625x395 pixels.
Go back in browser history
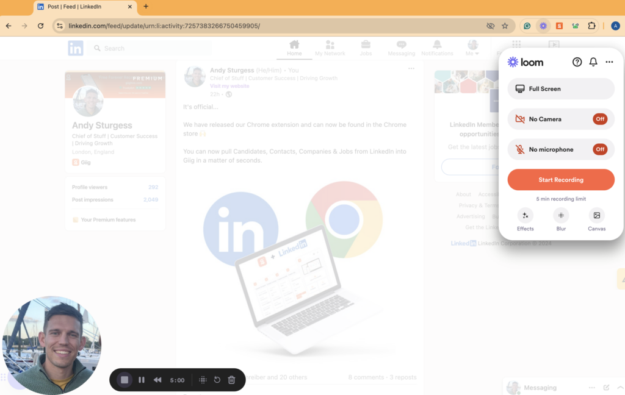(x=9, y=26)
